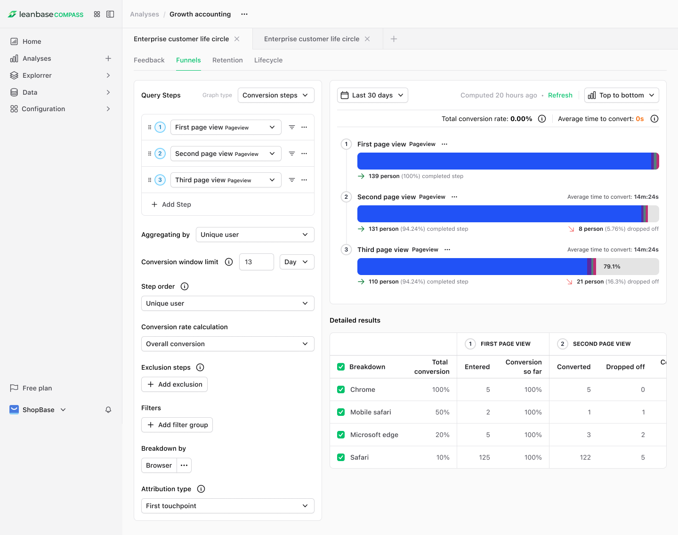The image size is (678, 535).
Task: Open the Conversion steps graph type dropdown
Action: 275,95
